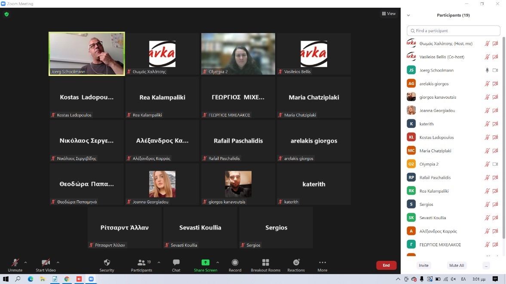Screen dimensions: 506x284
Task: Click the Mute All button
Action: tap(456, 266)
